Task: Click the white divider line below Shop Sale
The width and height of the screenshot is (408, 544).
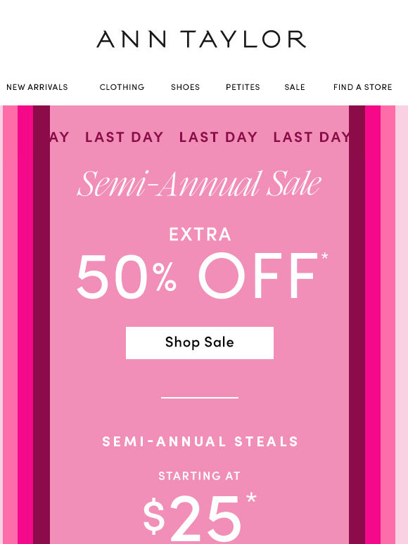Action: point(200,398)
